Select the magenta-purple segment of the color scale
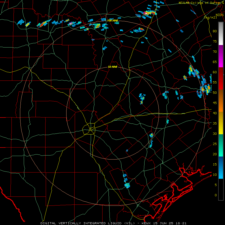Image resolution: width=225 pixels, height=225 pixels. click(221, 56)
